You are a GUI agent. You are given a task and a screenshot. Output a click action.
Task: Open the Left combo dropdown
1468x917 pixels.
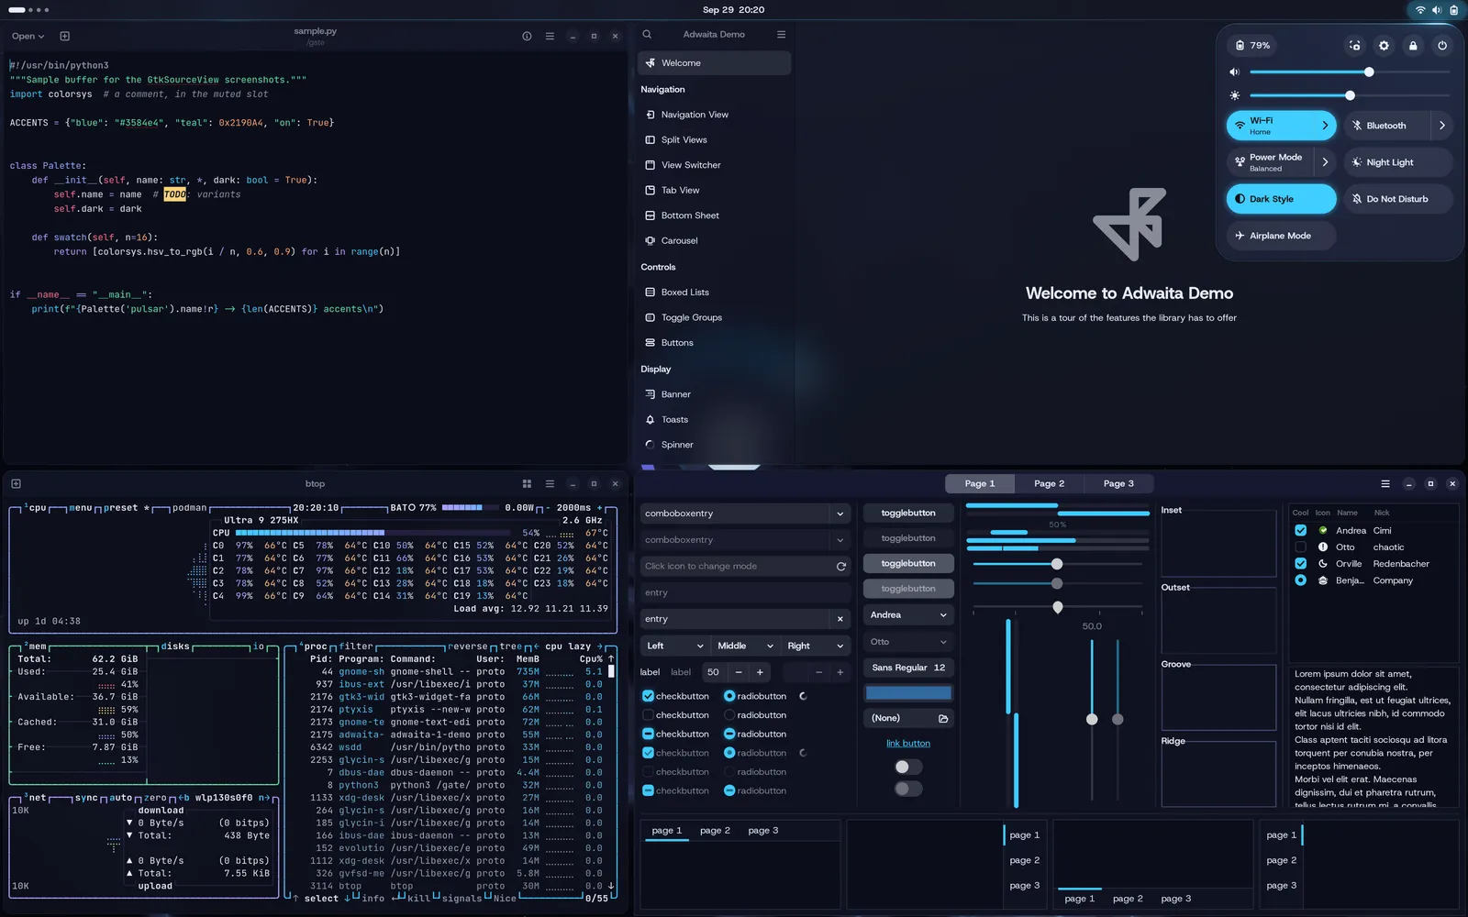click(675, 646)
